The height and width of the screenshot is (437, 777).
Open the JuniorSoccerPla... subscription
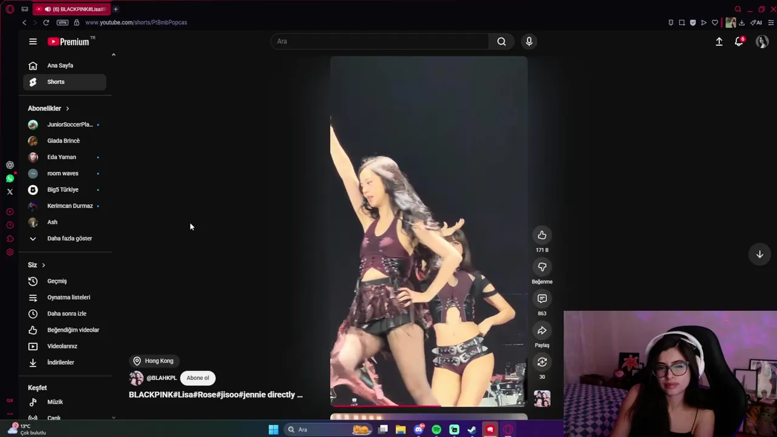(x=64, y=124)
